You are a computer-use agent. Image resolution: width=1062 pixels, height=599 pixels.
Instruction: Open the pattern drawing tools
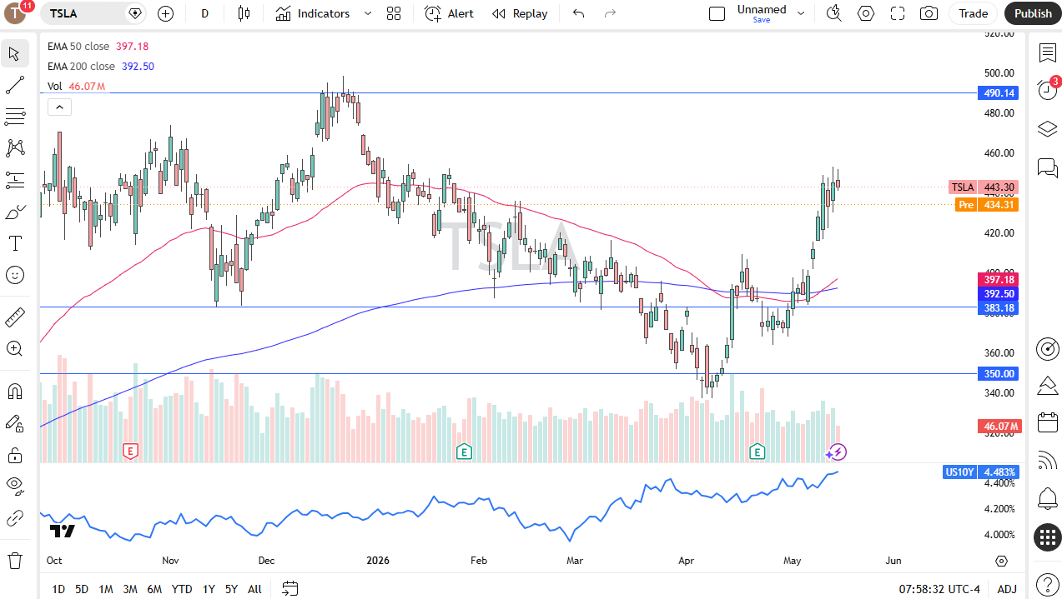(x=14, y=148)
